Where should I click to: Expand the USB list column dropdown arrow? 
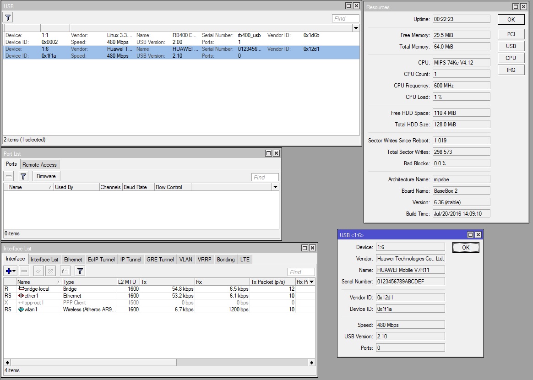[x=356, y=28]
